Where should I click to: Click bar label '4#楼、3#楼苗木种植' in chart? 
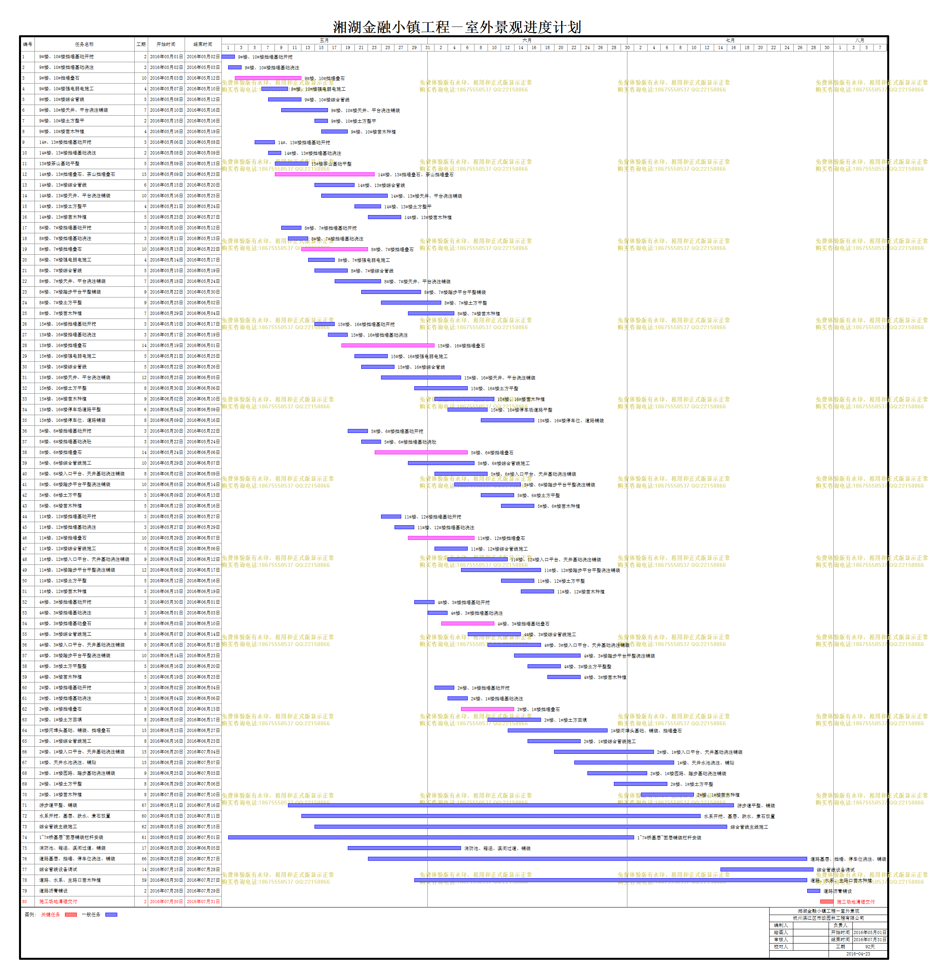click(605, 677)
